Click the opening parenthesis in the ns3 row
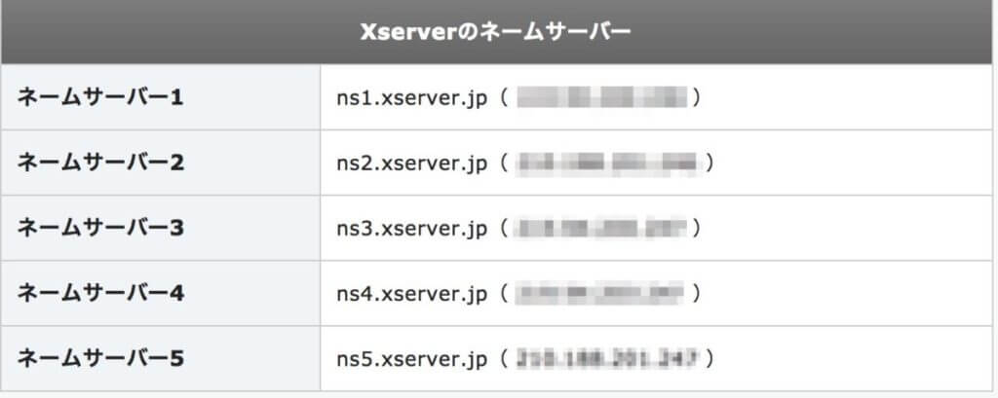The height and width of the screenshot is (398, 998). pos(504,229)
